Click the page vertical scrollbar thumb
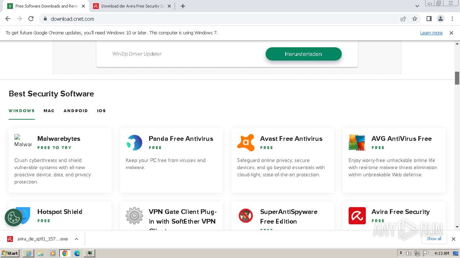The height and width of the screenshot is (258, 460). [457, 78]
